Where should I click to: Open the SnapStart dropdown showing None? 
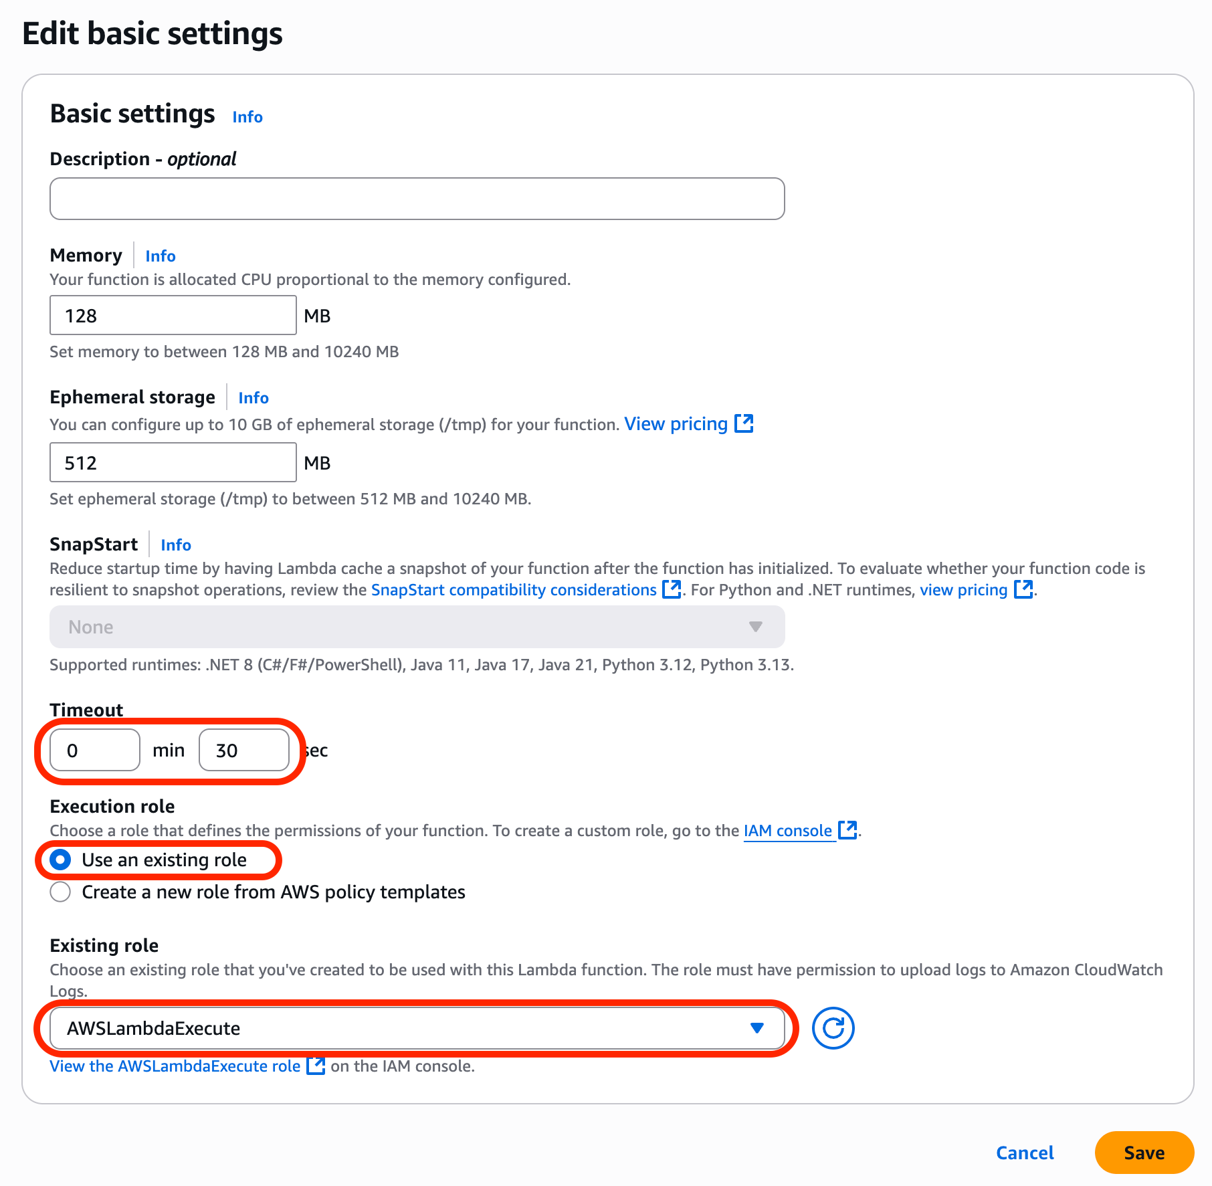click(416, 627)
